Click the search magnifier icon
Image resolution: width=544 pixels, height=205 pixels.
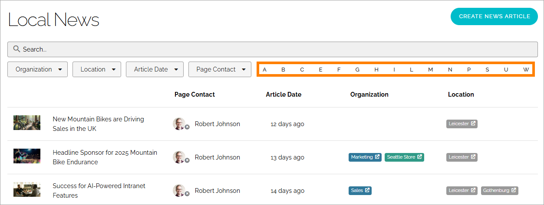click(x=16, y=49)
